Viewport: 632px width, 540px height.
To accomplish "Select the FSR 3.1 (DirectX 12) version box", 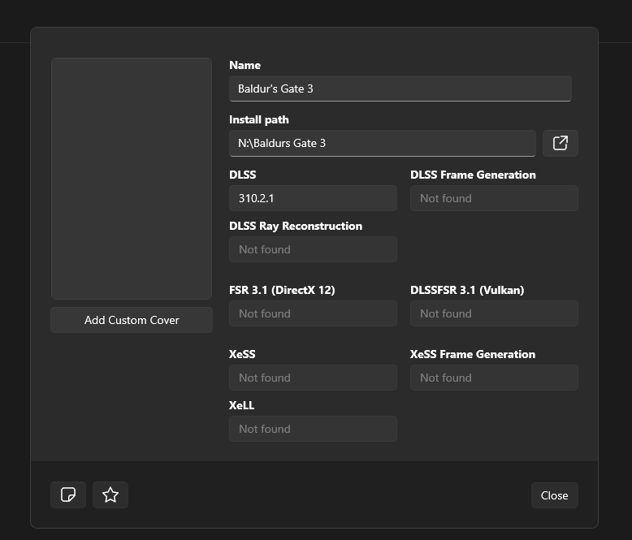I will 313,313.
